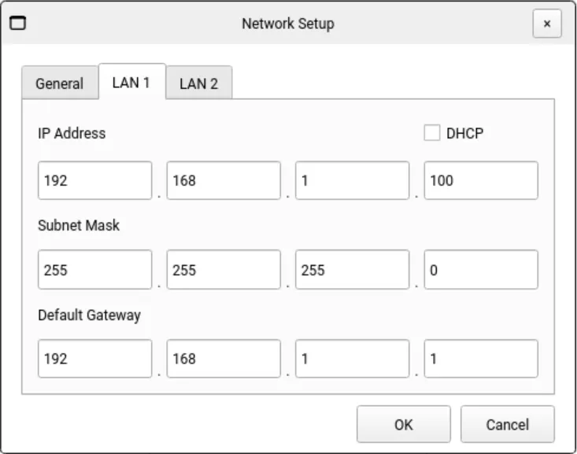Select the third Default Gateway octet field
Screen dimensions: 577x454
click(x=352, y=359)
